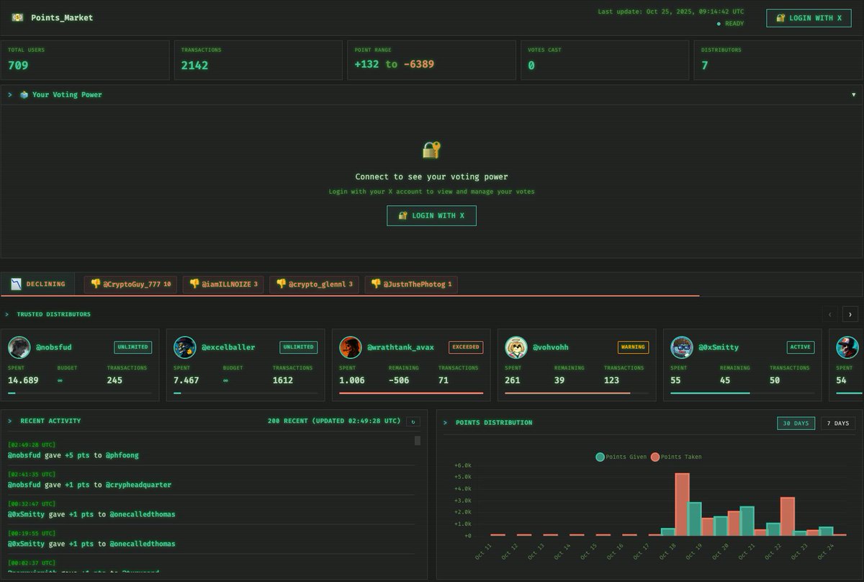
Task: Open @crypheadquarter in activity feed
Action: (x=138, y=485)
